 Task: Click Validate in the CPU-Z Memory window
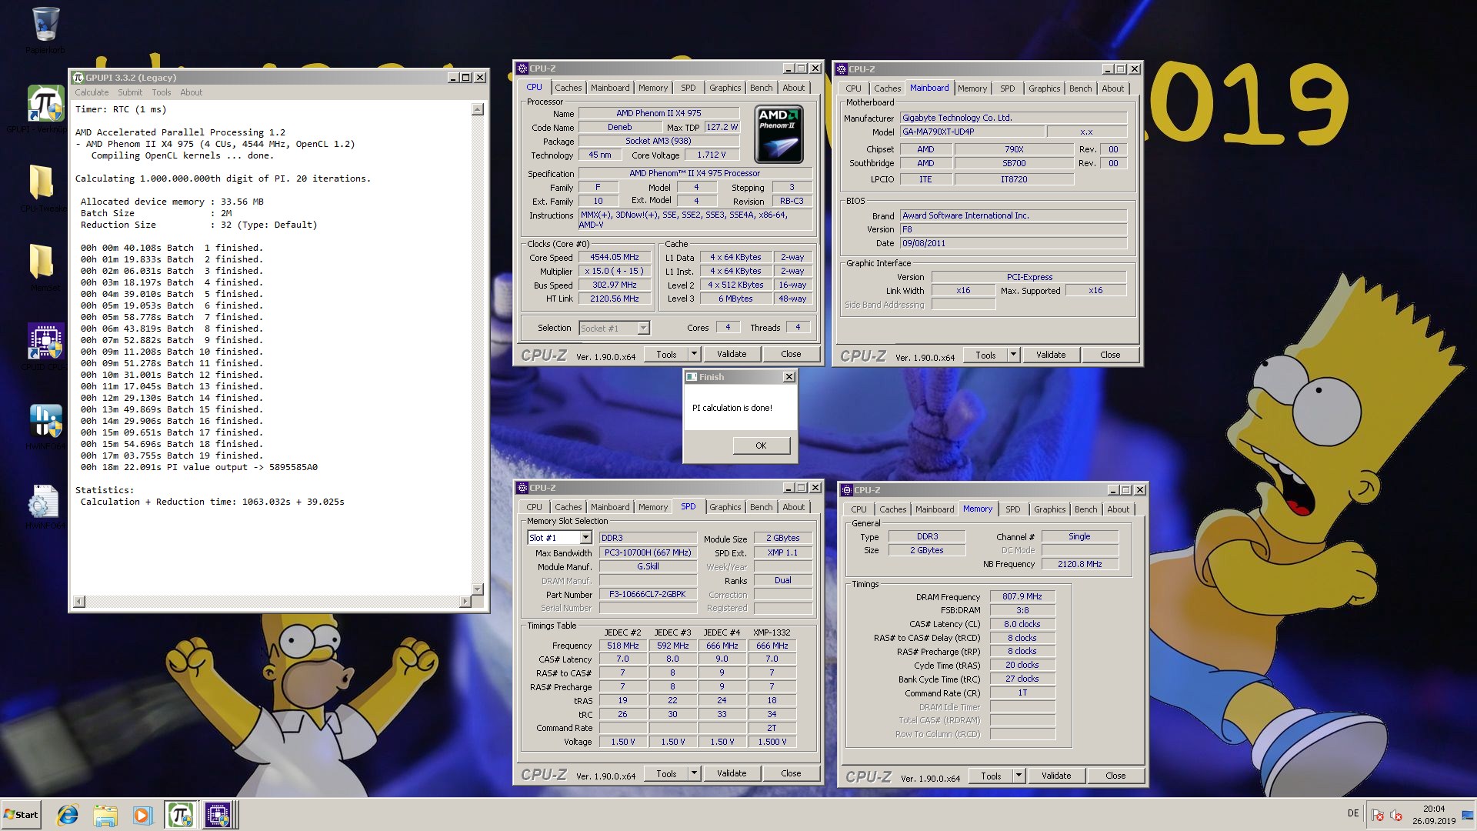[1056, 776]
